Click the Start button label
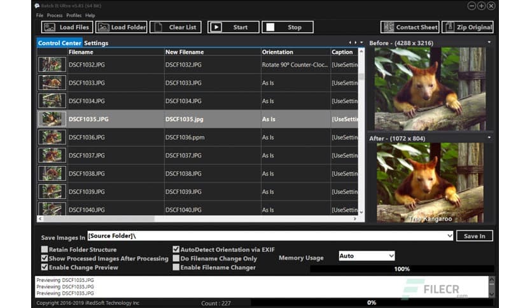 [240, 27]
